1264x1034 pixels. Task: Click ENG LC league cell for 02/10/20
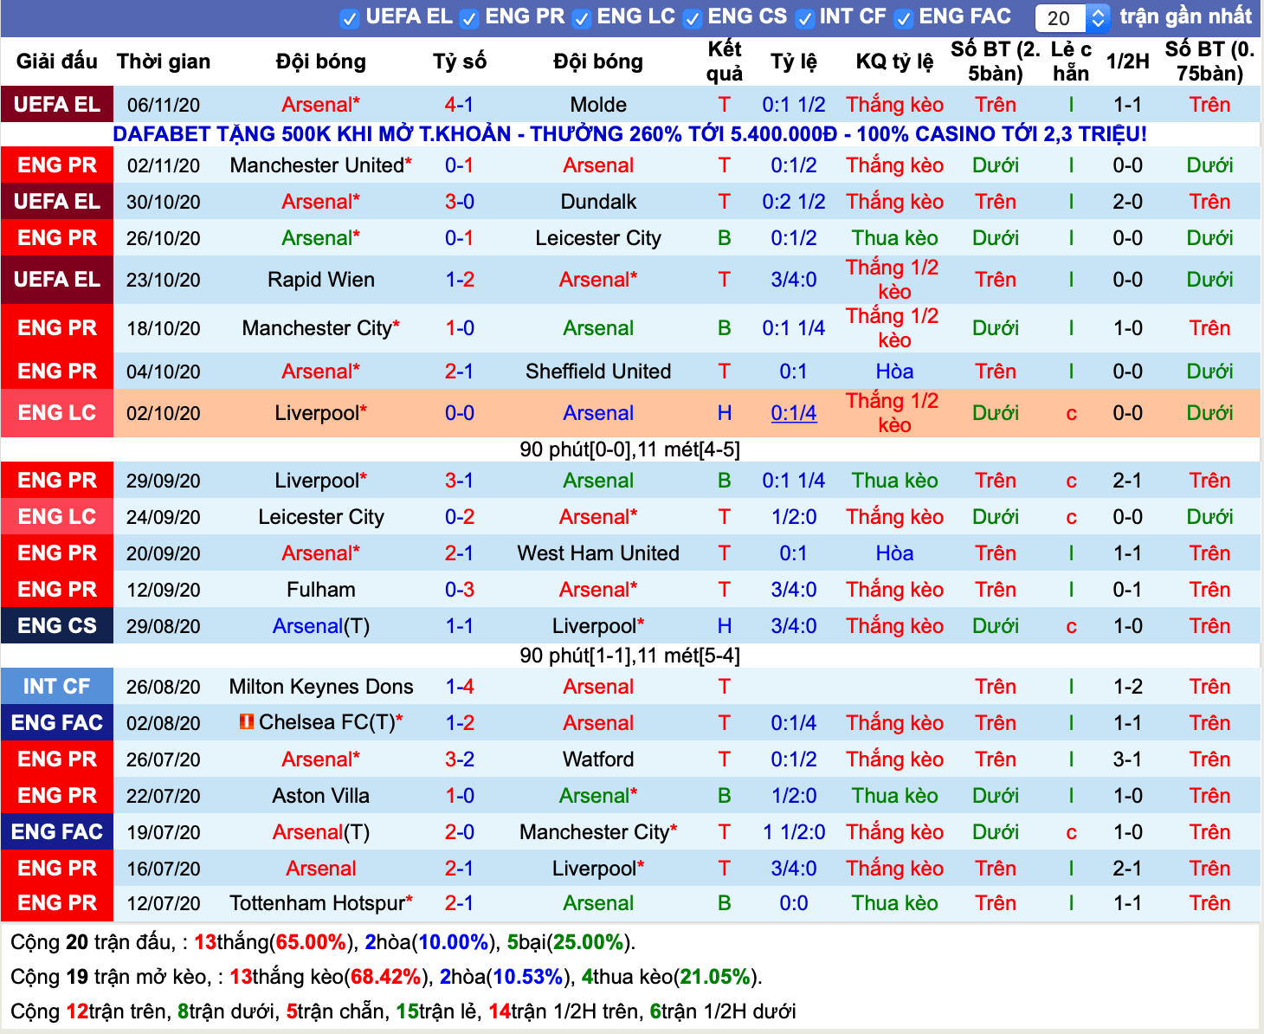pyautogui.click(x=57, y=413)
